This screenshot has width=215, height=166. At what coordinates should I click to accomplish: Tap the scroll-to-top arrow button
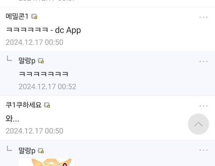(x=198, y=124)
